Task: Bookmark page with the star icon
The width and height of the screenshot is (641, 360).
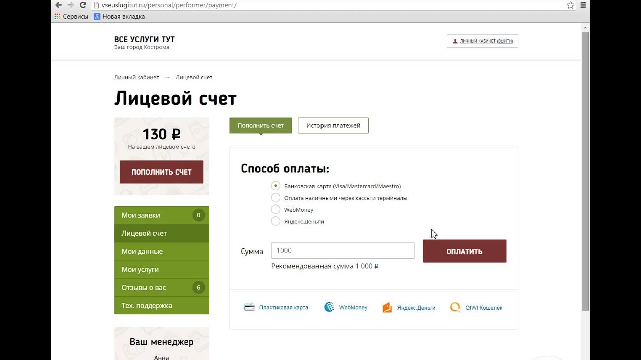Action: pos(570,5)
